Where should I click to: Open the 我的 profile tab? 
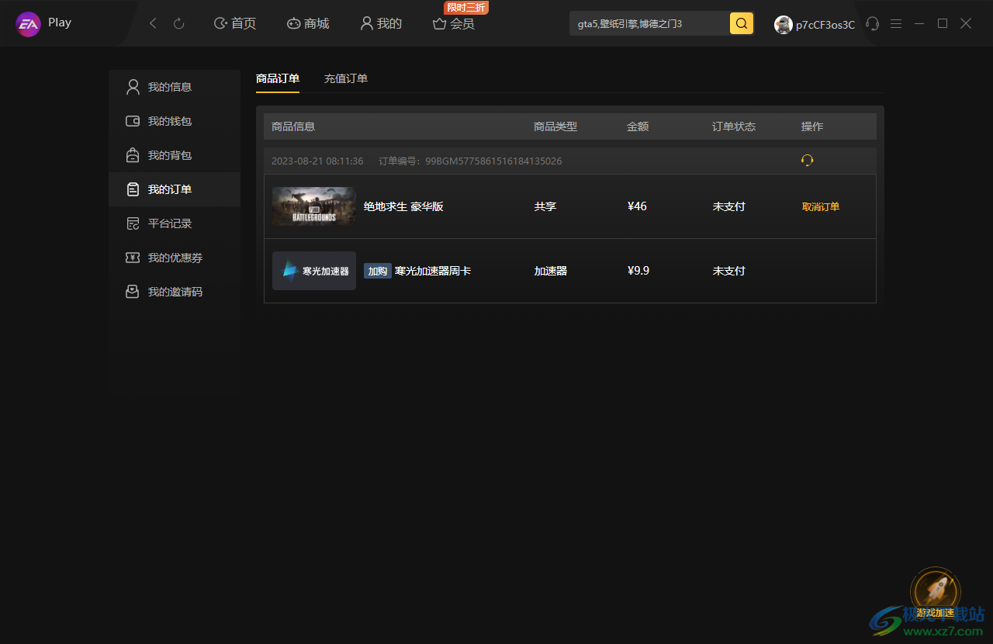[381, 24]
